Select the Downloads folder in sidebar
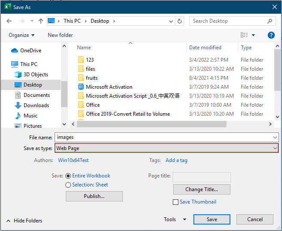This screenshot has width=282, height=231. click(x=36, y=105)
